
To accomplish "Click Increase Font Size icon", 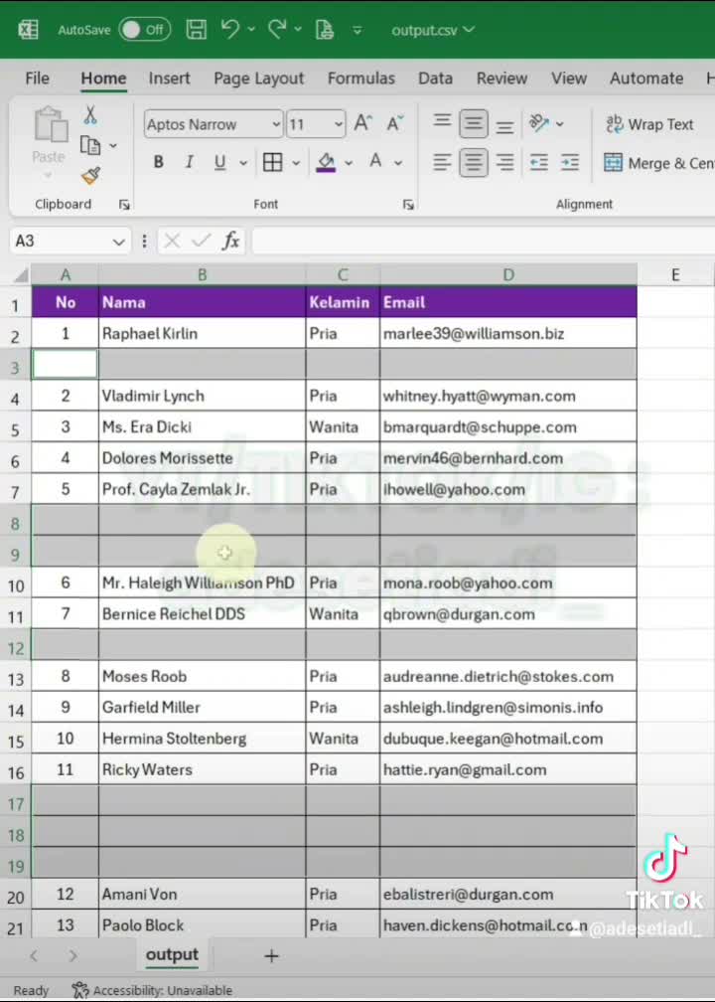I will point(362,122).
